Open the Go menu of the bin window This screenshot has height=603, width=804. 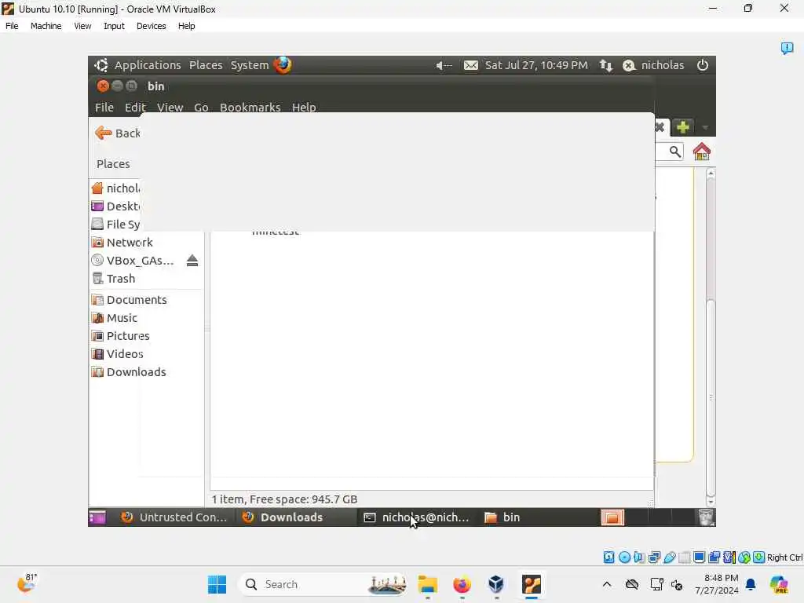pyautogui.click(x=201, y=107)
